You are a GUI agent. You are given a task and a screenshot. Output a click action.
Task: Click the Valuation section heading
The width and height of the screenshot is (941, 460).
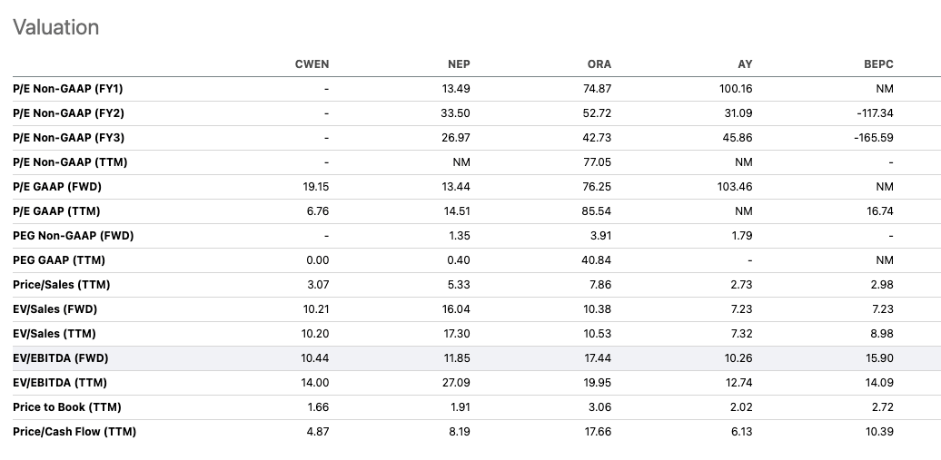pyautogui.click(x=55, y=27)
